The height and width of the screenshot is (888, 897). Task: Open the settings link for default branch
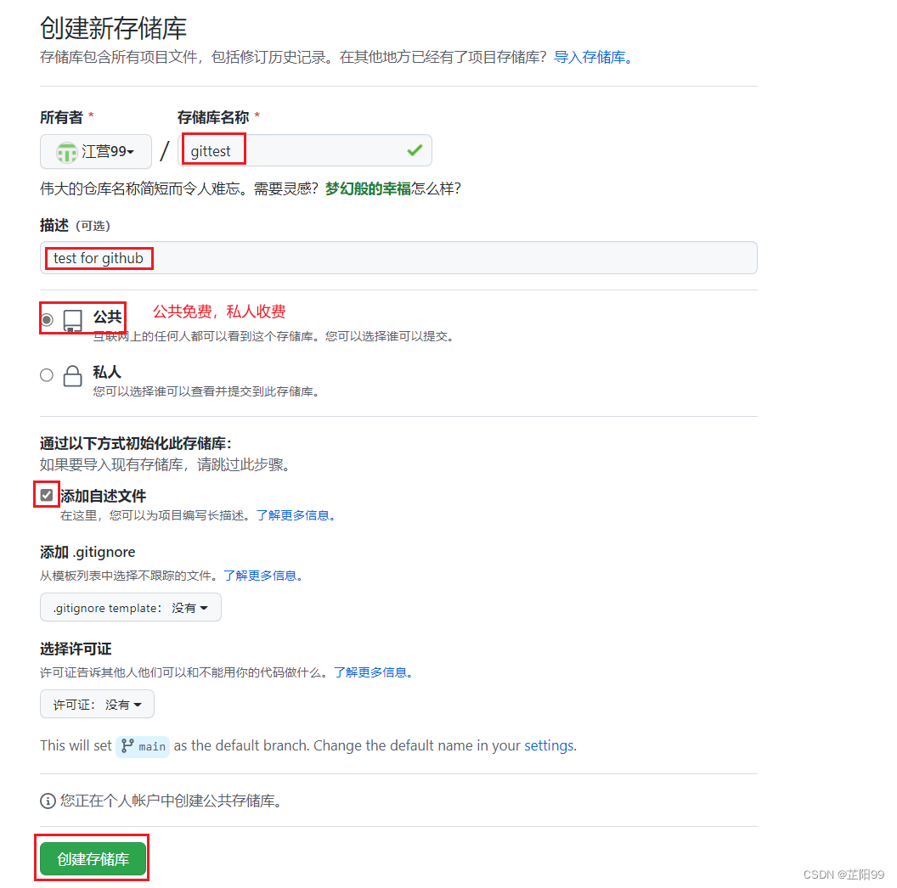coord(550,745)
